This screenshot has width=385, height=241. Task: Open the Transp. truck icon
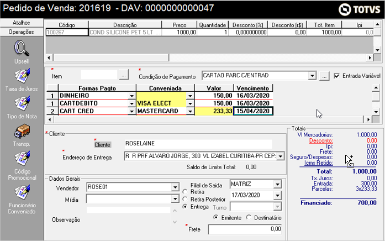[x=22, y=131]
